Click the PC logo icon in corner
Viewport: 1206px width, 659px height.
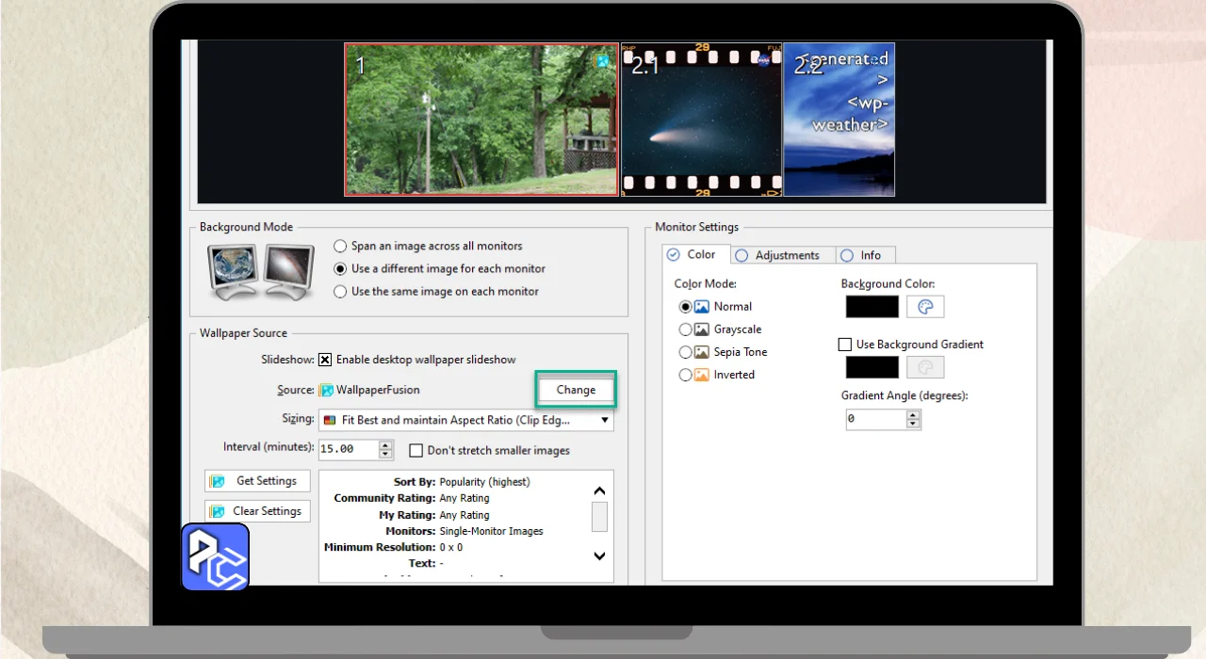tap(215, 557)
